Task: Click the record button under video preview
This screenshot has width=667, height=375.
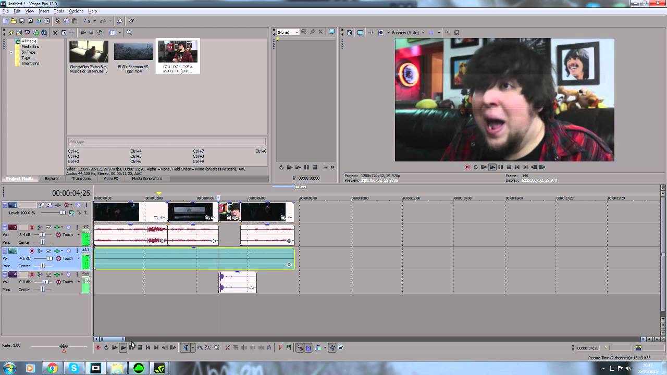Action: coord(467,167)
